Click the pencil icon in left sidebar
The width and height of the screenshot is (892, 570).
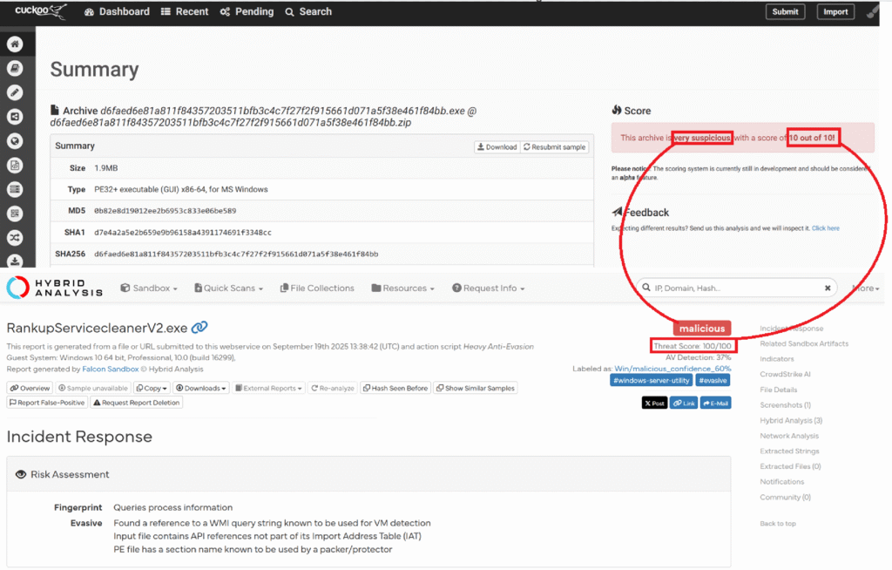click(x=15, y=92)
